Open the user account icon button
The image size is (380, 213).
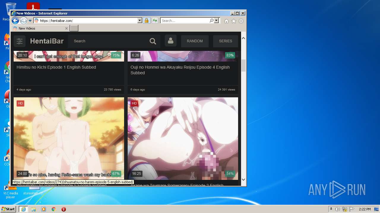coord(171,41)
